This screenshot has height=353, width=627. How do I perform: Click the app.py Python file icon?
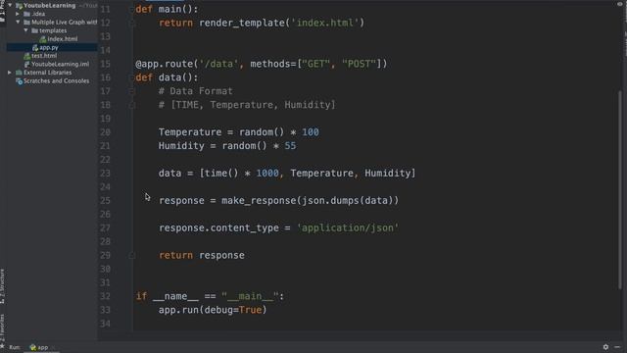tap(35, 48)
